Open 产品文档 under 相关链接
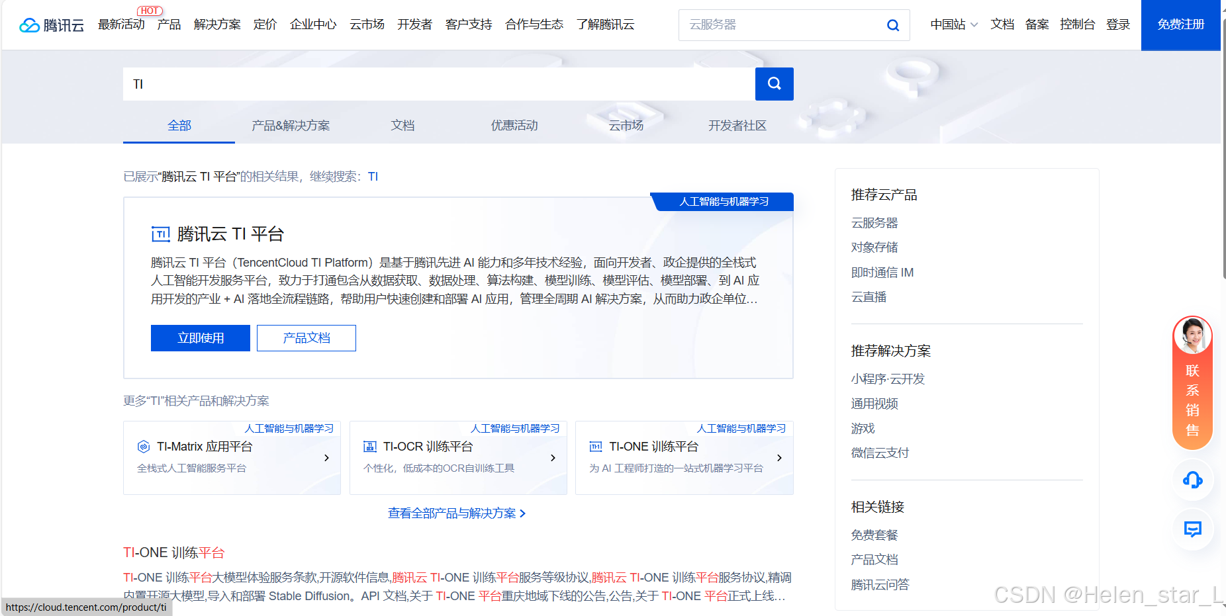The height and width of the screenshot is (616, 1226). tap(874, 560)
